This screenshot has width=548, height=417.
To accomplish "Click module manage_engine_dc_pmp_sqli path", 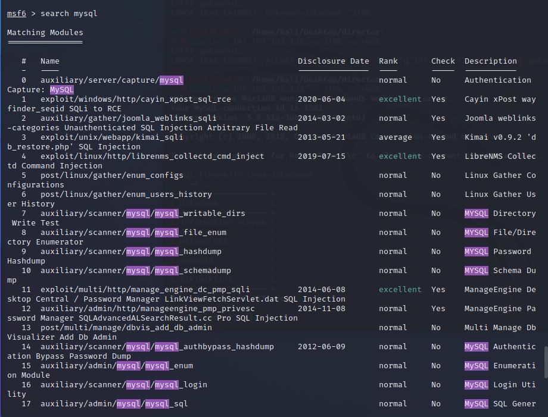I will (145, 290).
